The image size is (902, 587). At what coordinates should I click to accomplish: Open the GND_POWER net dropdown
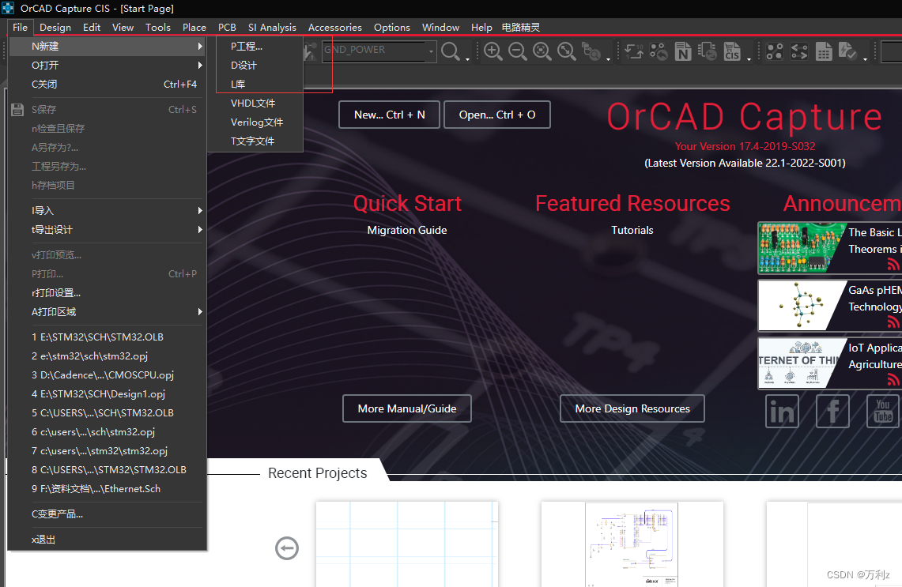[x=429, y=50]
